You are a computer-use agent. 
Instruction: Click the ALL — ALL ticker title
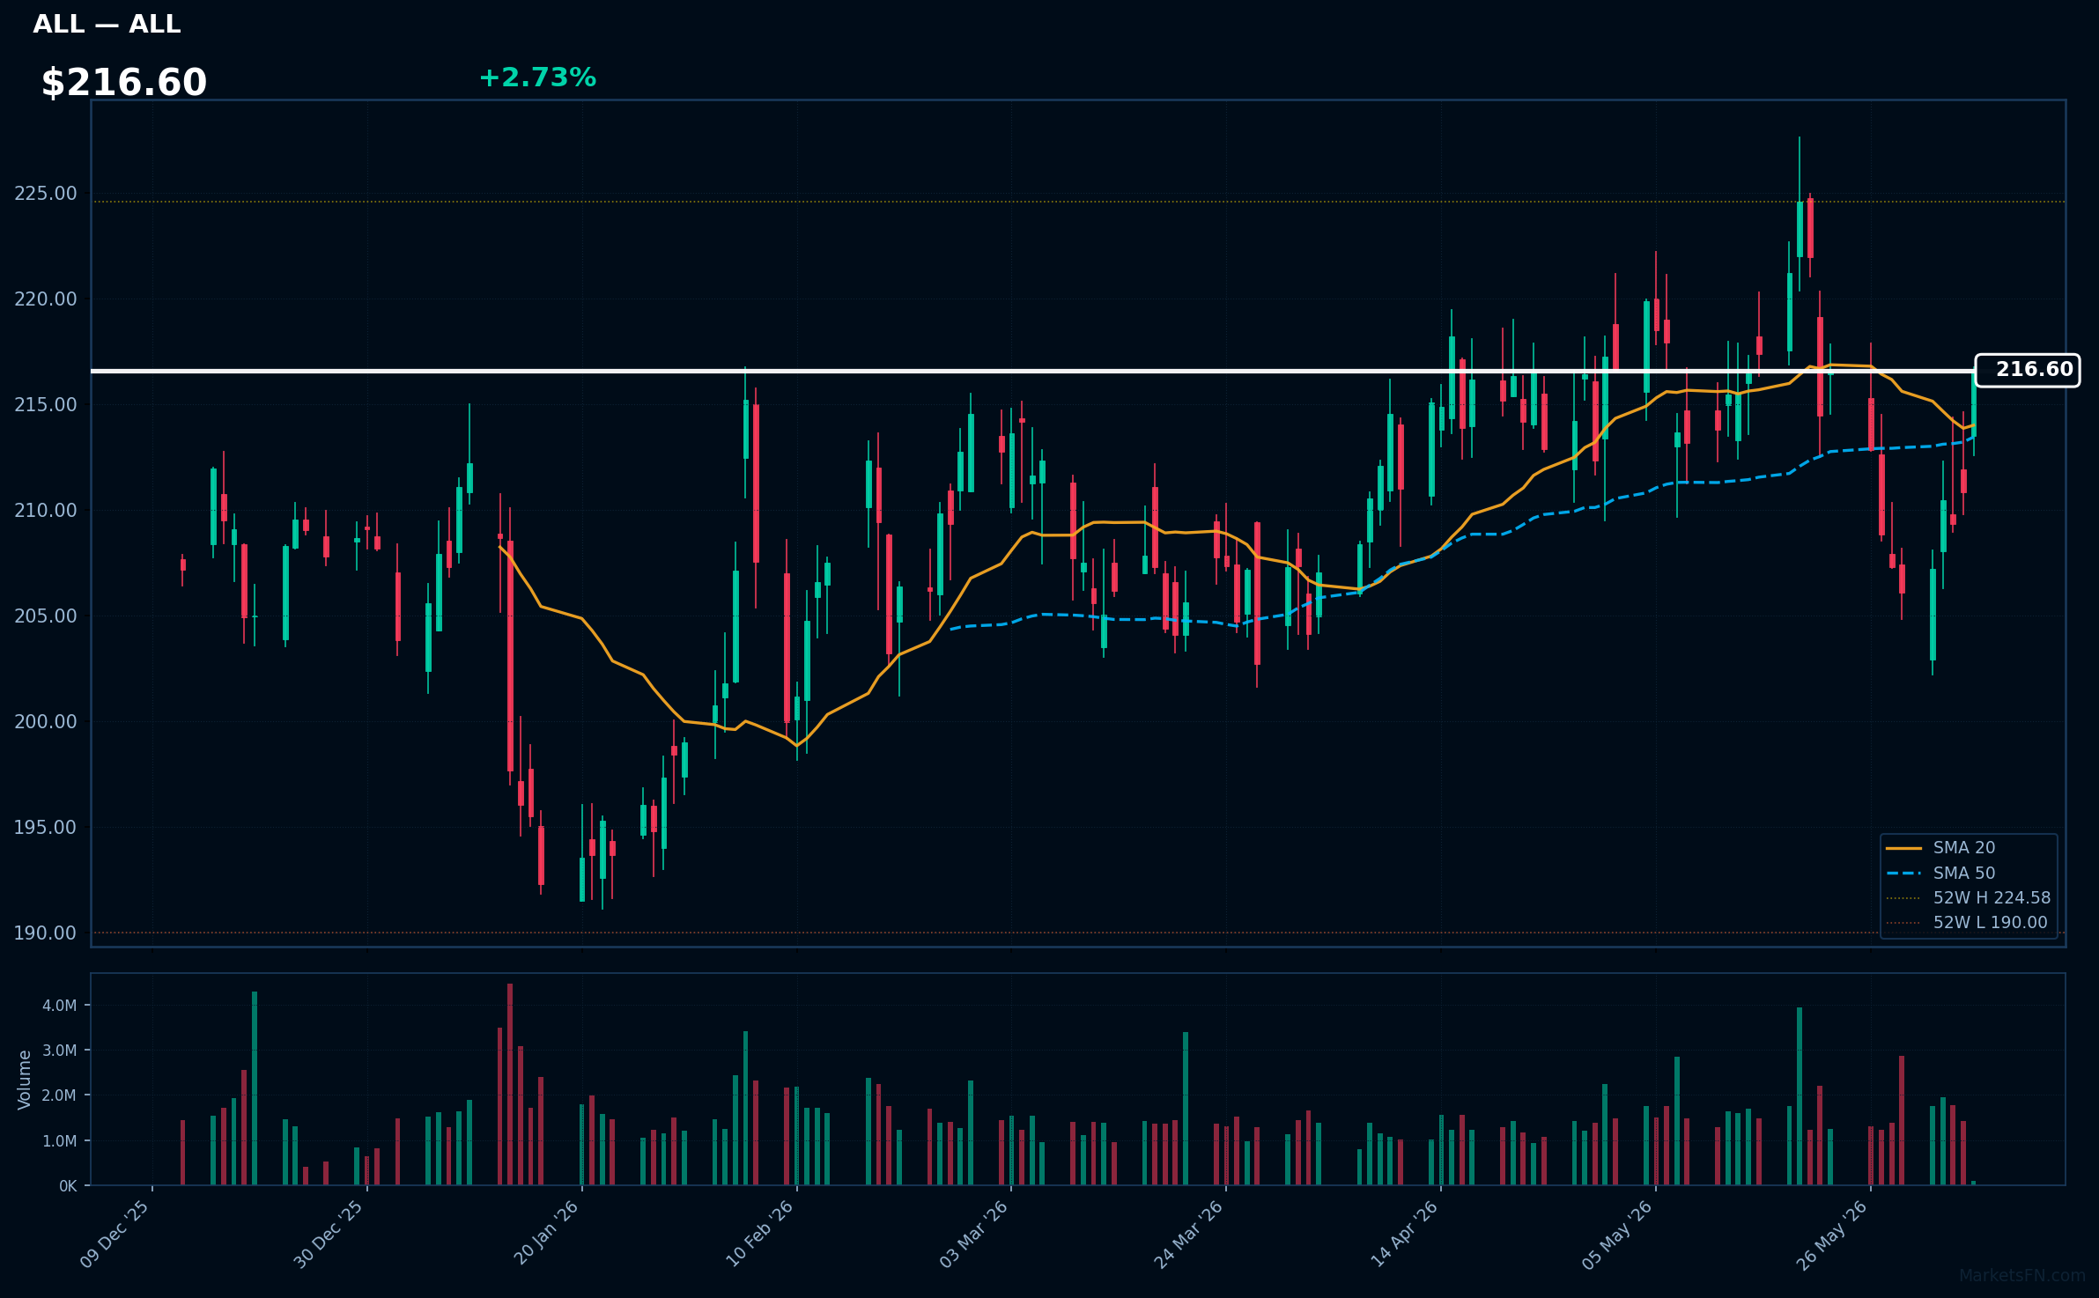coord(107,25)
